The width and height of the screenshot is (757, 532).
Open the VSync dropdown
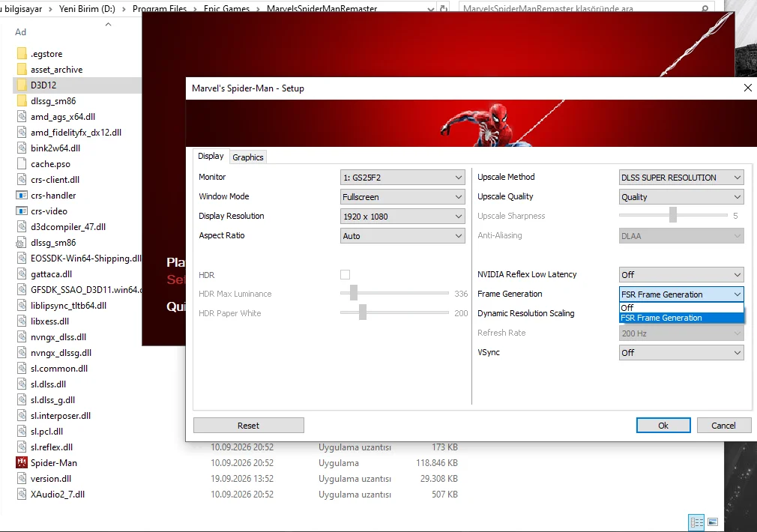681,352
